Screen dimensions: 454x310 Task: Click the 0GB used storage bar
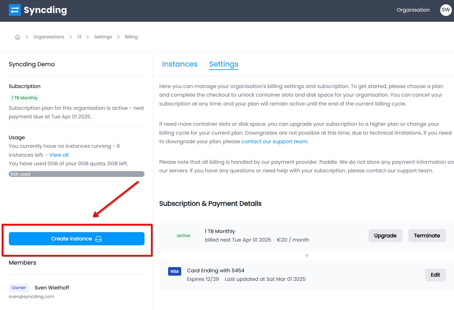pyautogui.click(x=76, y=174)
